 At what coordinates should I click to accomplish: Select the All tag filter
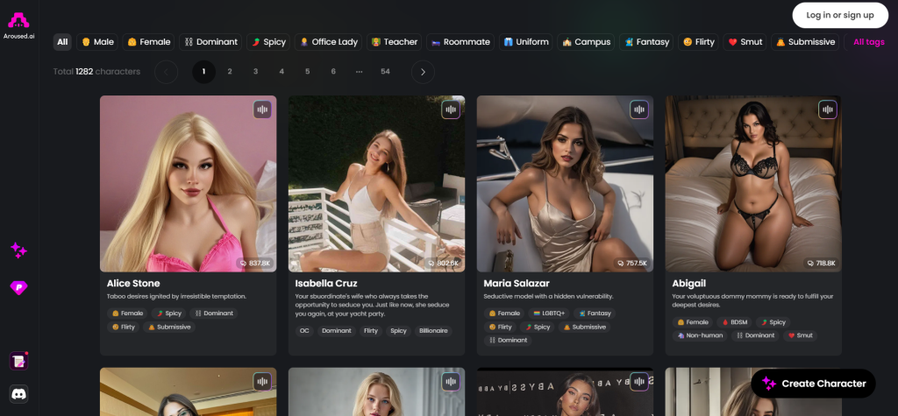62,42
